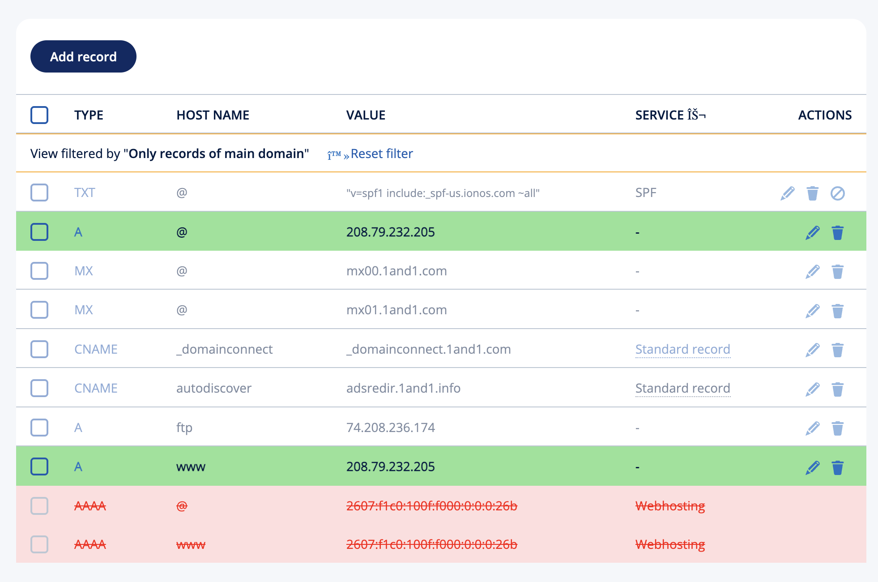Click the Add record button

coord(83,56)
